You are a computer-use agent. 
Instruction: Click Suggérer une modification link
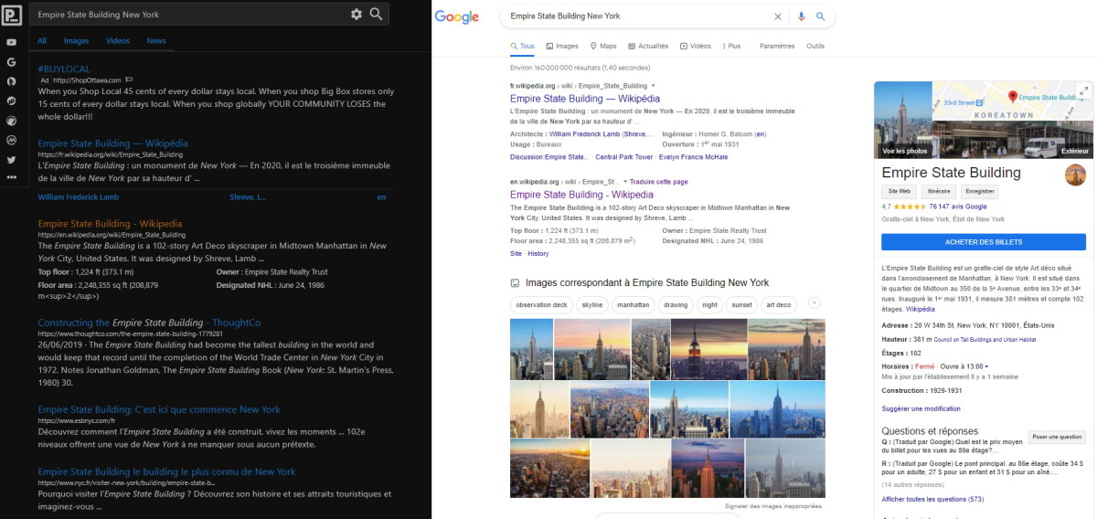tap(921, 408)
